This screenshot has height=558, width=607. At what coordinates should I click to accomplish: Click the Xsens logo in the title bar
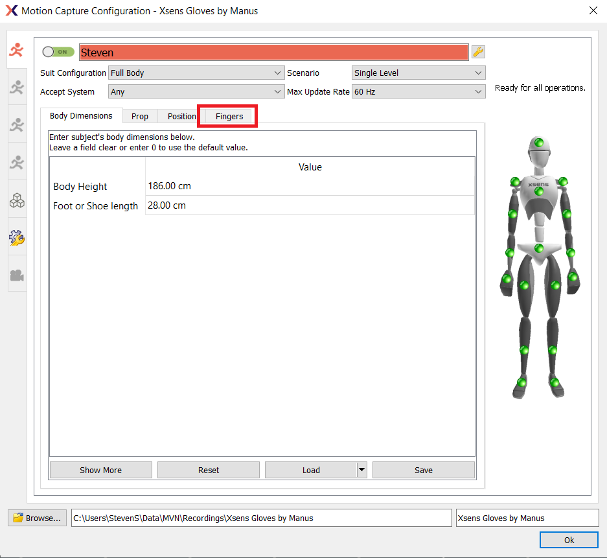coord(11,10)
